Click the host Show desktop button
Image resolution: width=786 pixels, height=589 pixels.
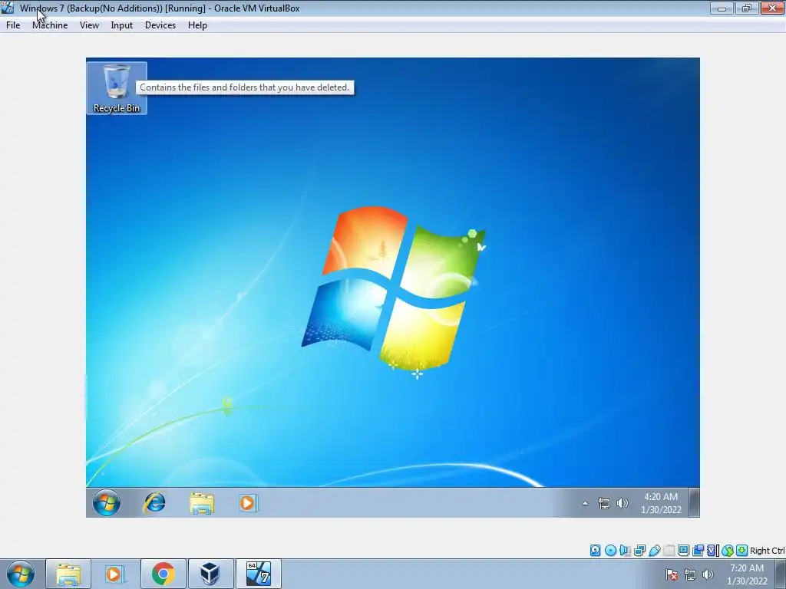781,574
